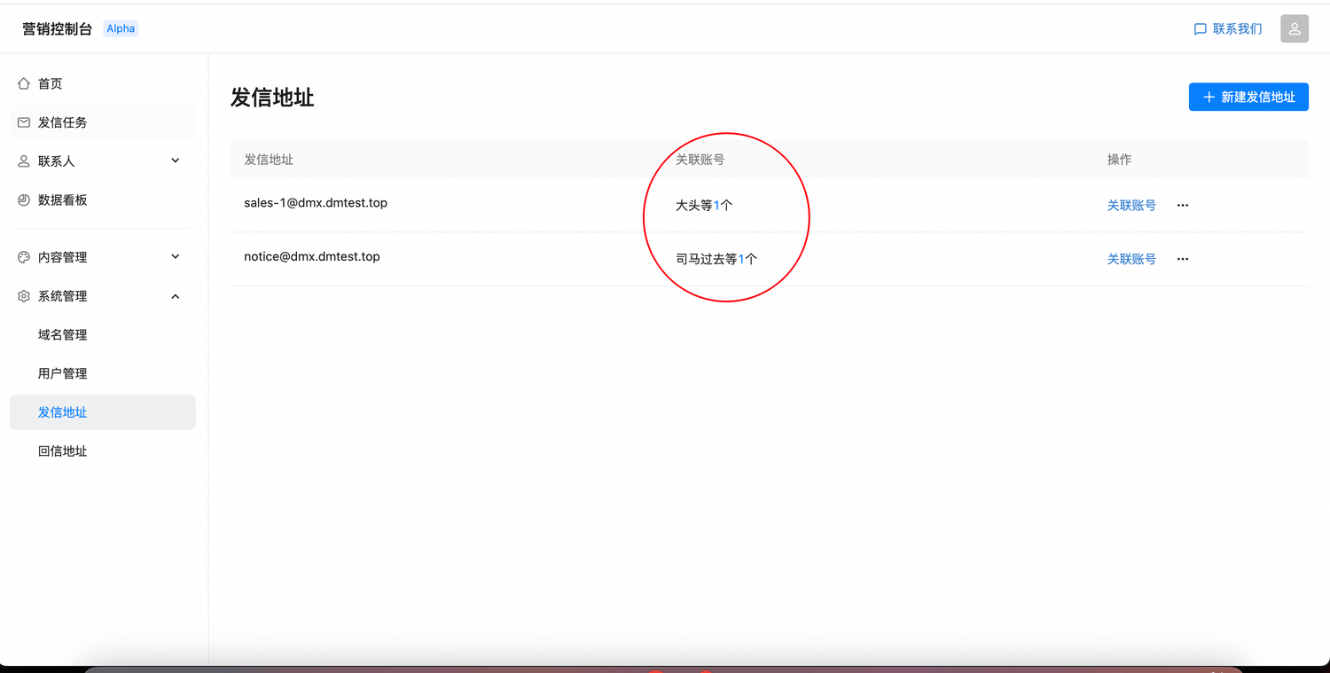Click the notice@dmx.dmtest.top address

tap(312, 257)
